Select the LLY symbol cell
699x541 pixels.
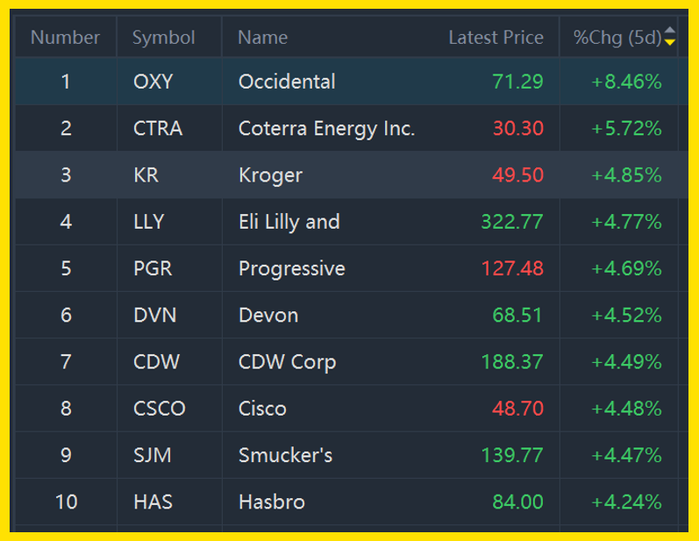pyautogui.click(x=149, y=222)
